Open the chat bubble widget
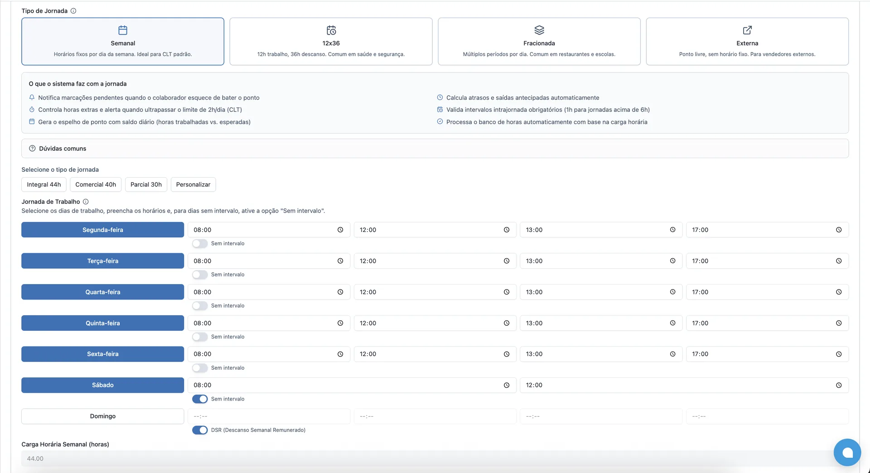 click(x=847, y=452)
